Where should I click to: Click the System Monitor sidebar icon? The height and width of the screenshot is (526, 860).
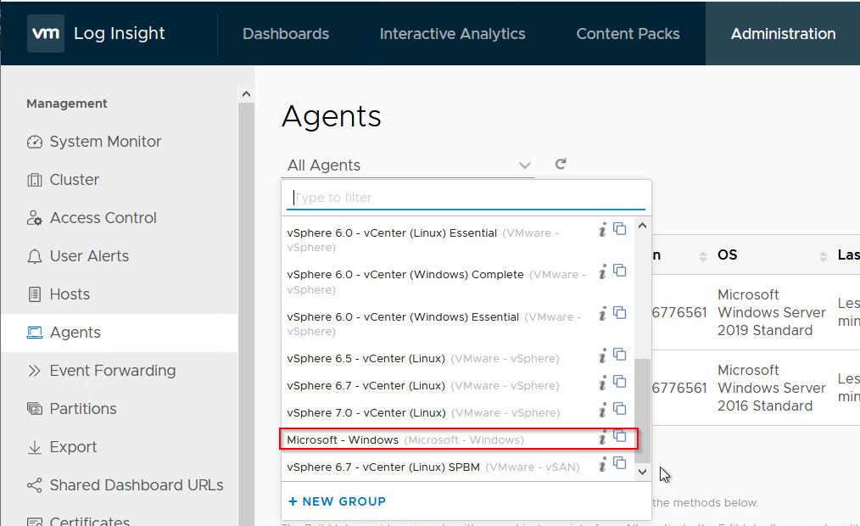[x=33, y=142]
